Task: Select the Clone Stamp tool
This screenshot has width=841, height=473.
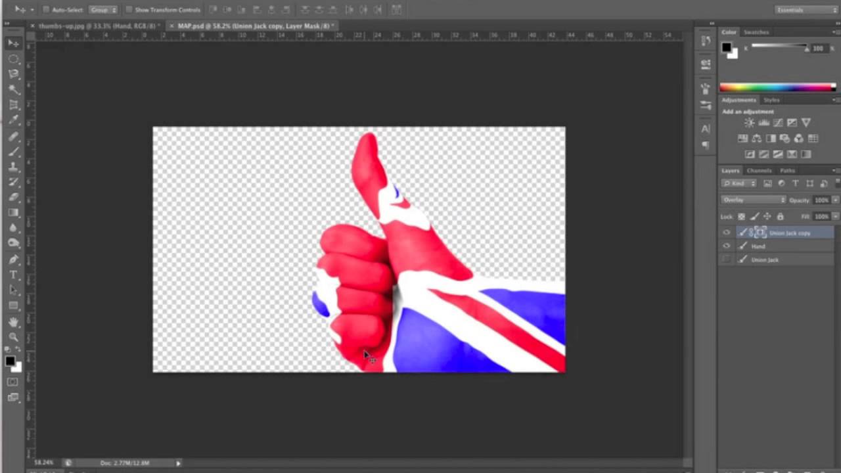Action: pyautogui.click(x=13, y=167)
